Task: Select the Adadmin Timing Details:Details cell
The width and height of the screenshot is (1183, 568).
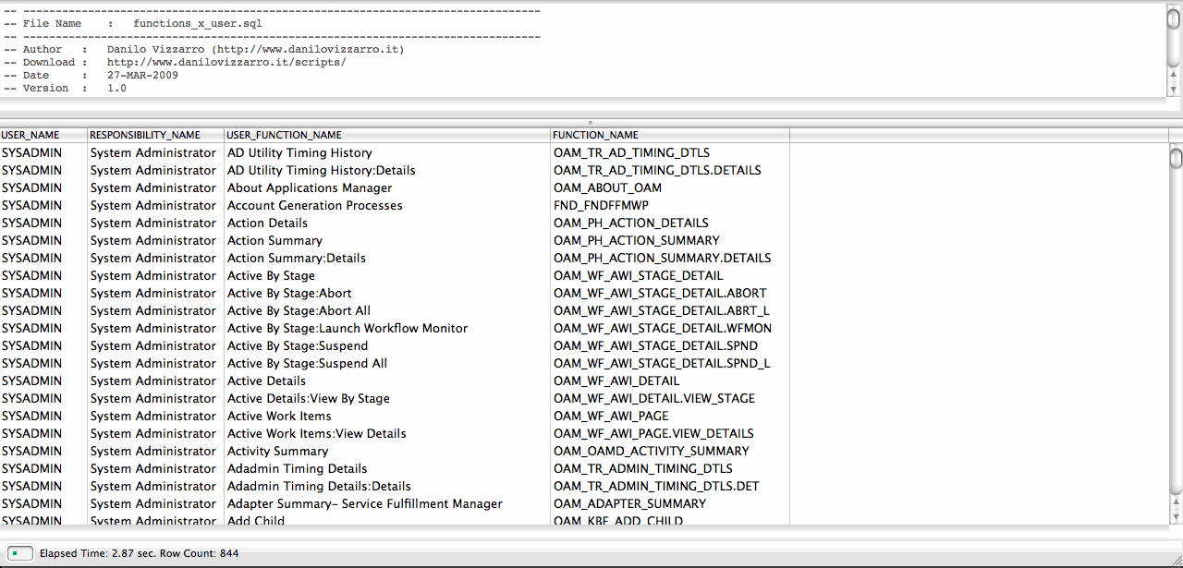Action: (387, 486)
